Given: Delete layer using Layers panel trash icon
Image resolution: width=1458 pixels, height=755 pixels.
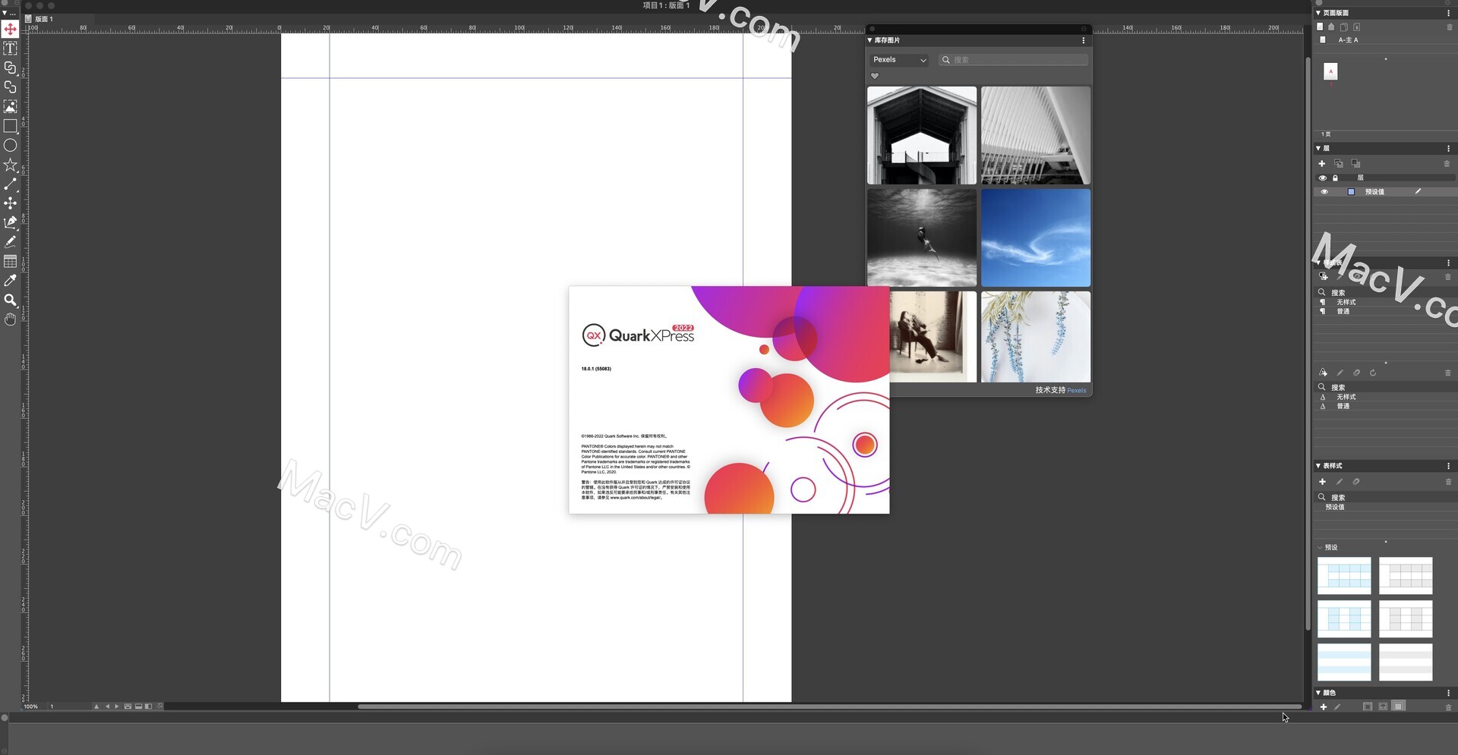Looking at the screenshot, I should (x=1447, y=164).
